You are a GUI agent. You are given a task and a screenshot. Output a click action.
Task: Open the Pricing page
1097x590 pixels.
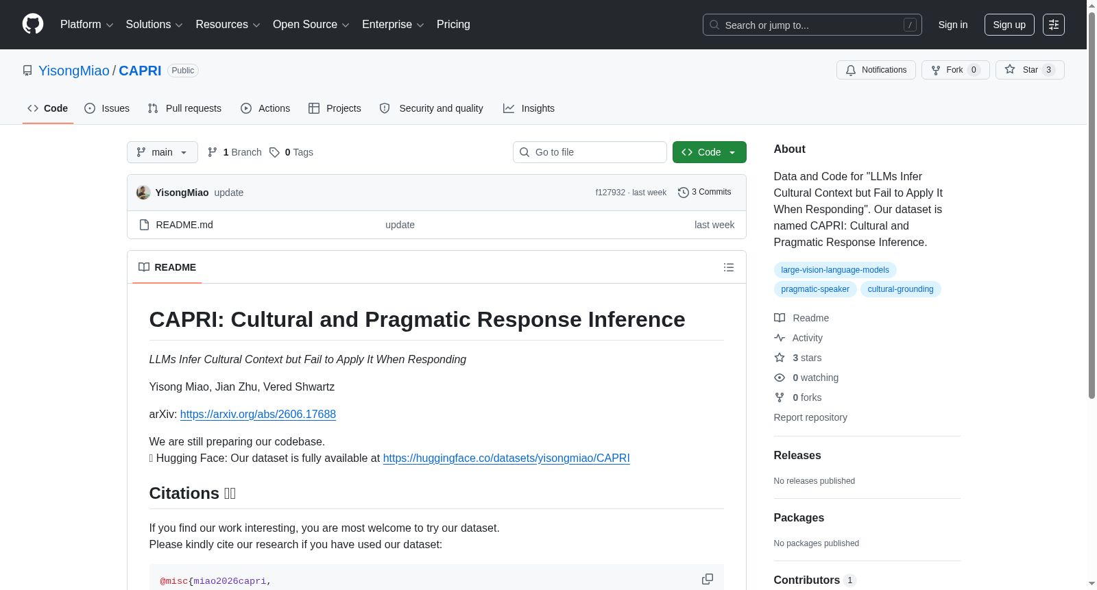point(453,25)
